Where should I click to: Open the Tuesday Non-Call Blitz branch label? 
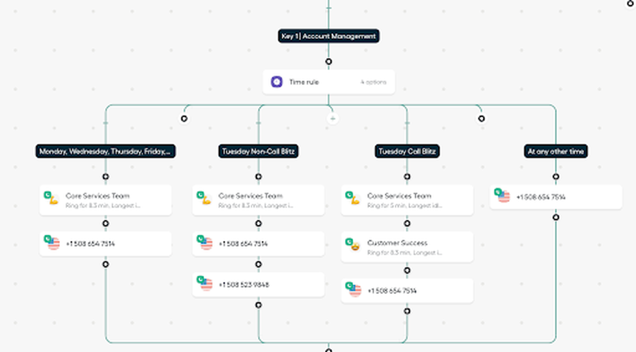[258, 151]
